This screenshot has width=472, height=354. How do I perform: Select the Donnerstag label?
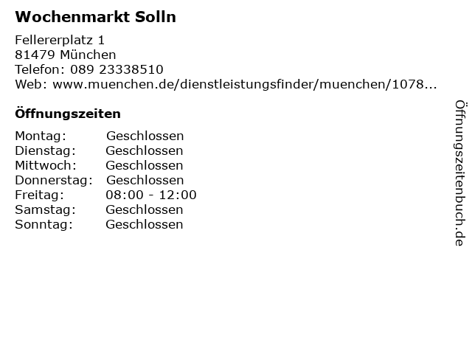tap(54, 180)
